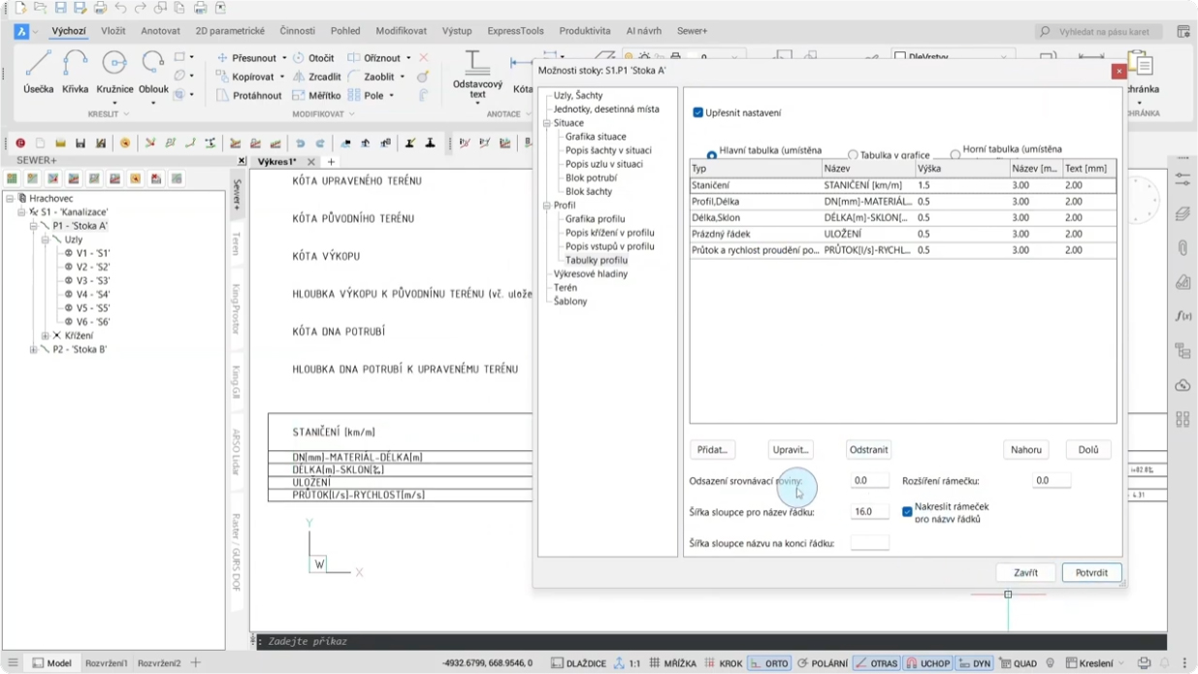Uncheck the Upřesnit nastavení checkbox
The width and height of the screenshot is (1198, 674).
click(x=697, y=112)
